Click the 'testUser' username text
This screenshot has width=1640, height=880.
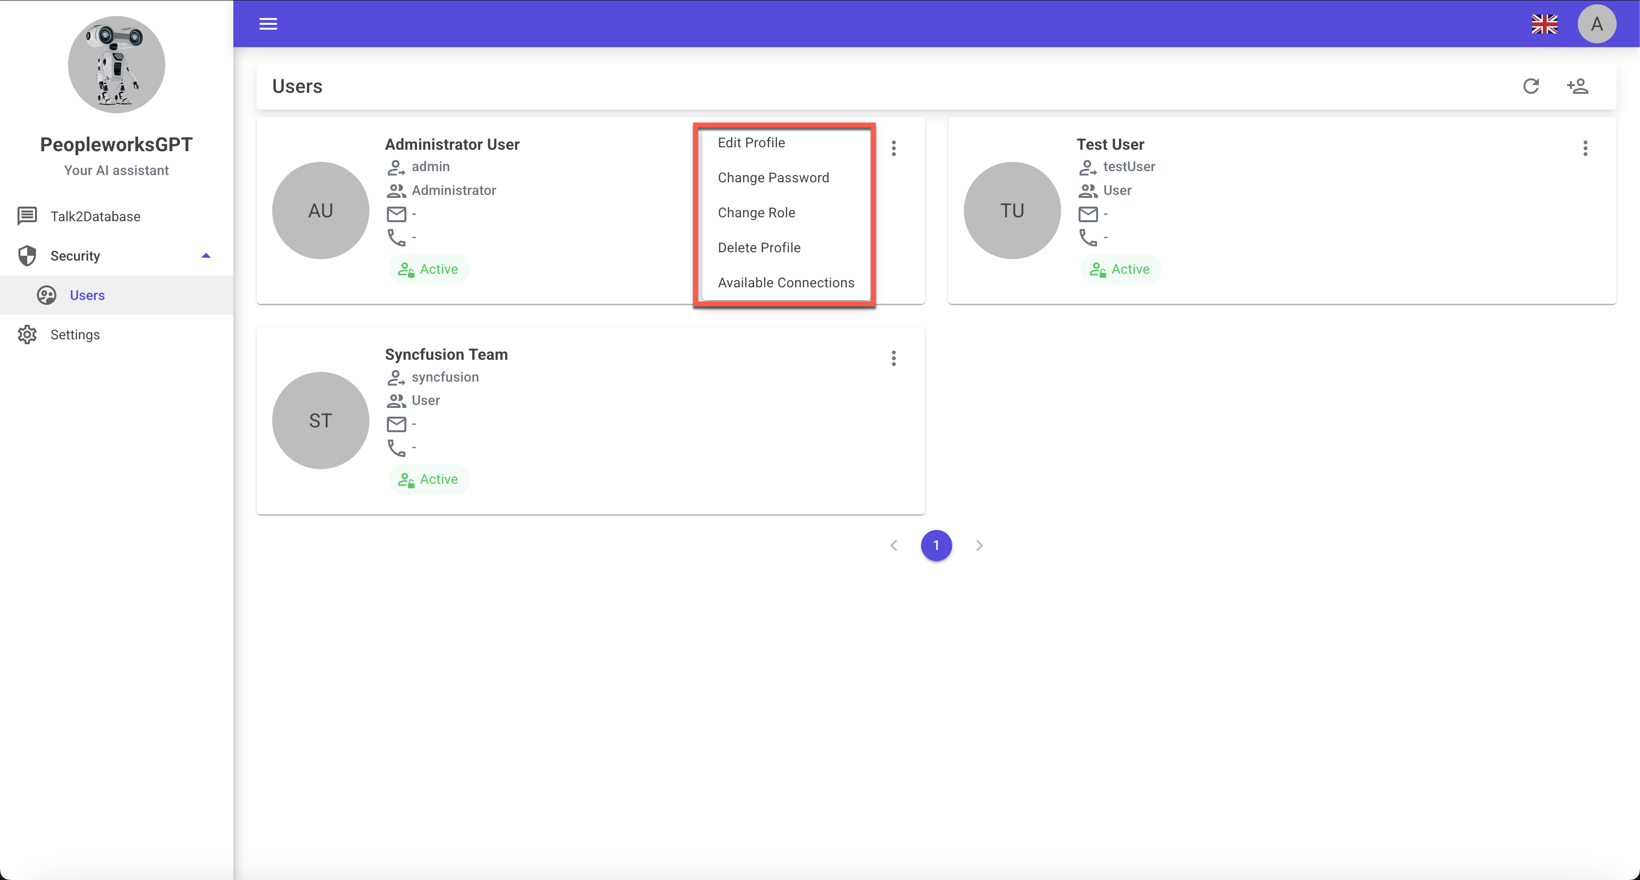coord(1129,167)
